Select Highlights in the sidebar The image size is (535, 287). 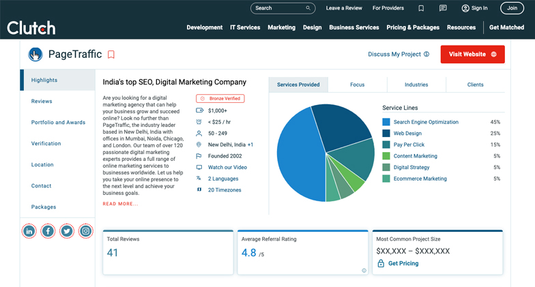click(57, 80)
